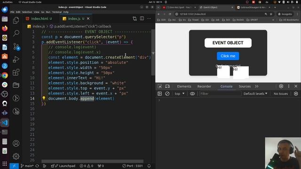The width and height of the screenshot is (301, 169).
Task: Open the File menu
Action: coord(12,12)
